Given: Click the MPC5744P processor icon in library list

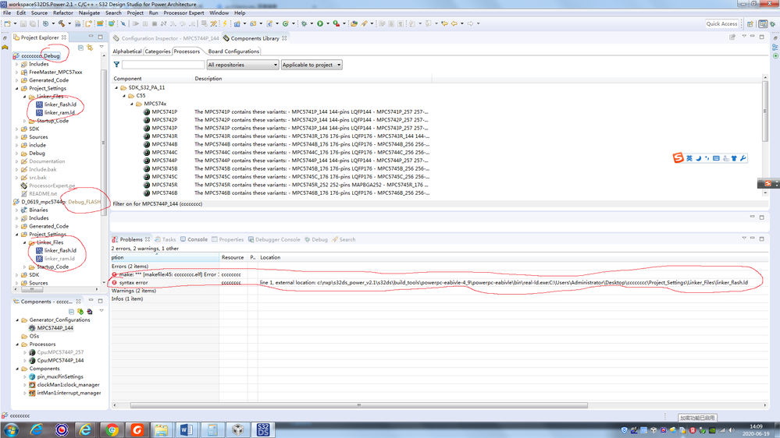Looking at the screenshot, I should pyautogui.click(x=147, y=161).
